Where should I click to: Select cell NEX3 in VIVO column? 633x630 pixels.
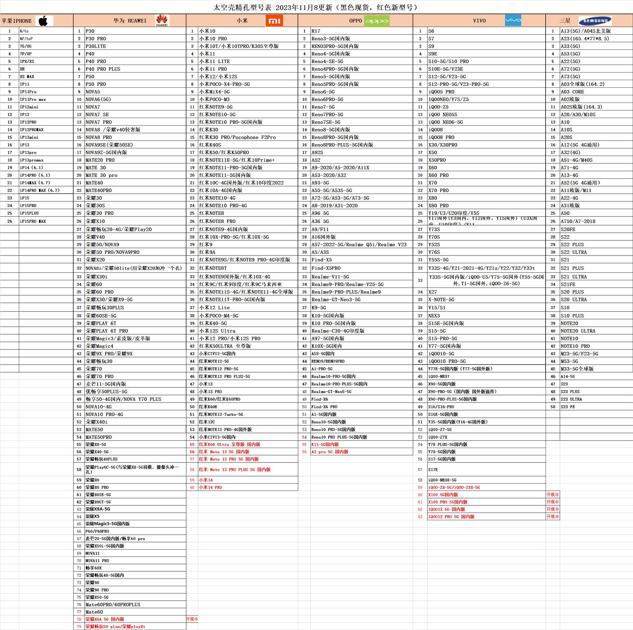point(486,316)
